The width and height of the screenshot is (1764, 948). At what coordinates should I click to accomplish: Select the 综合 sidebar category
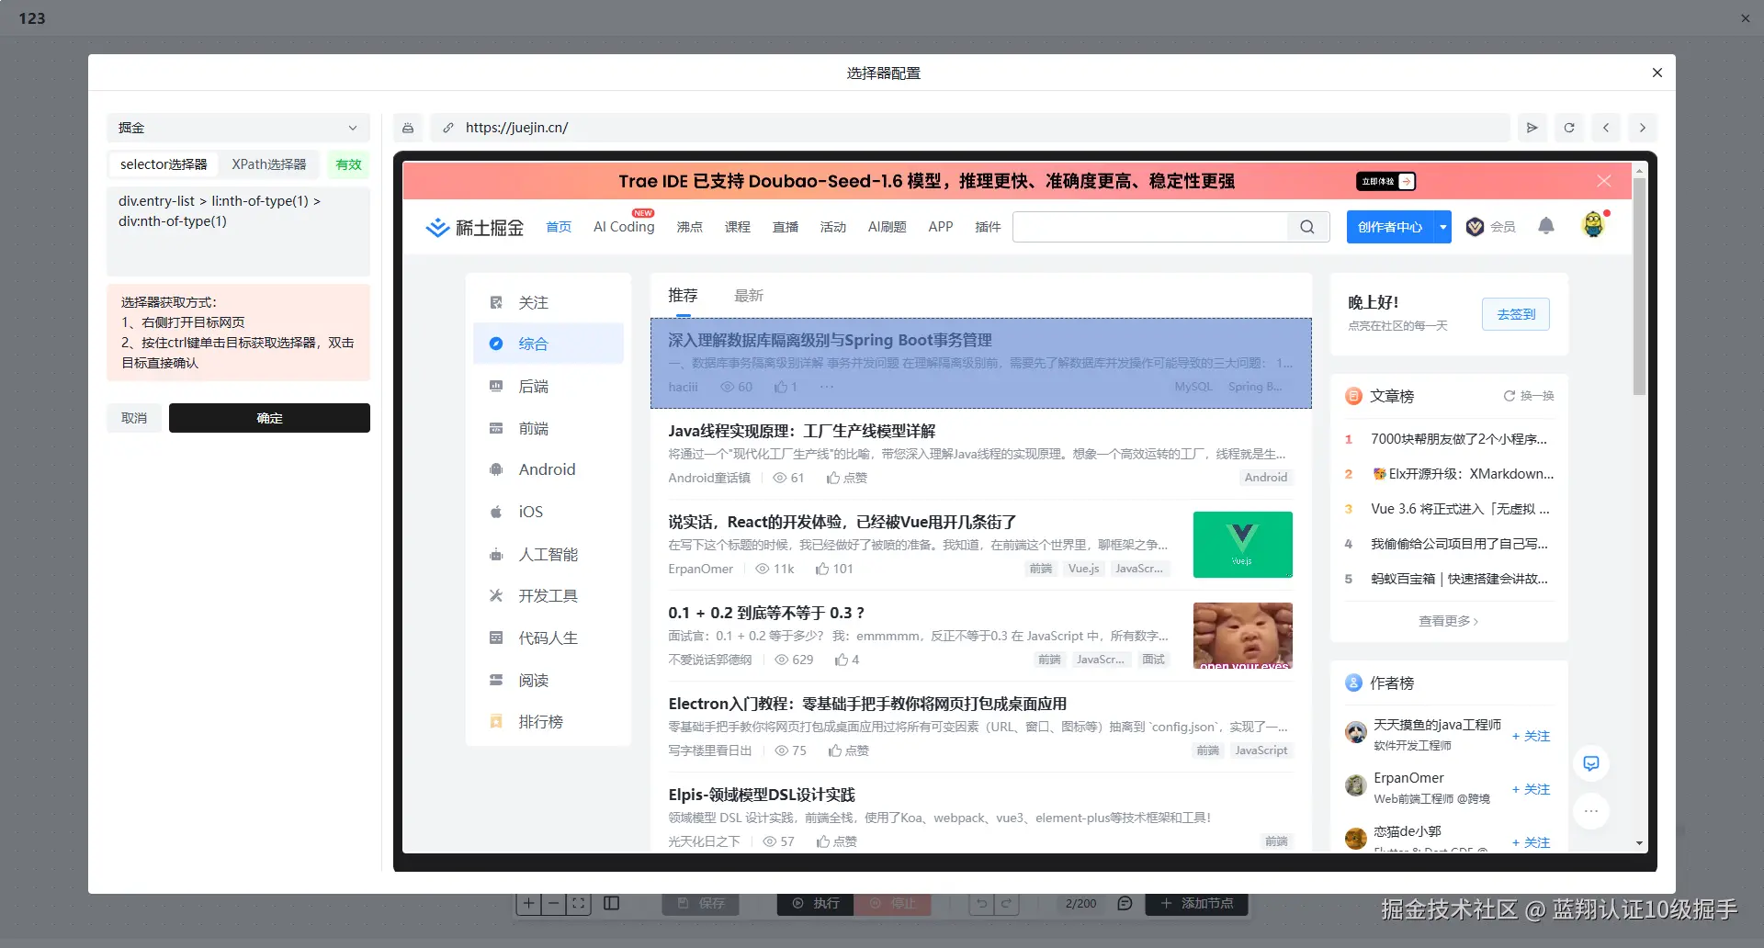coord(548,344)
